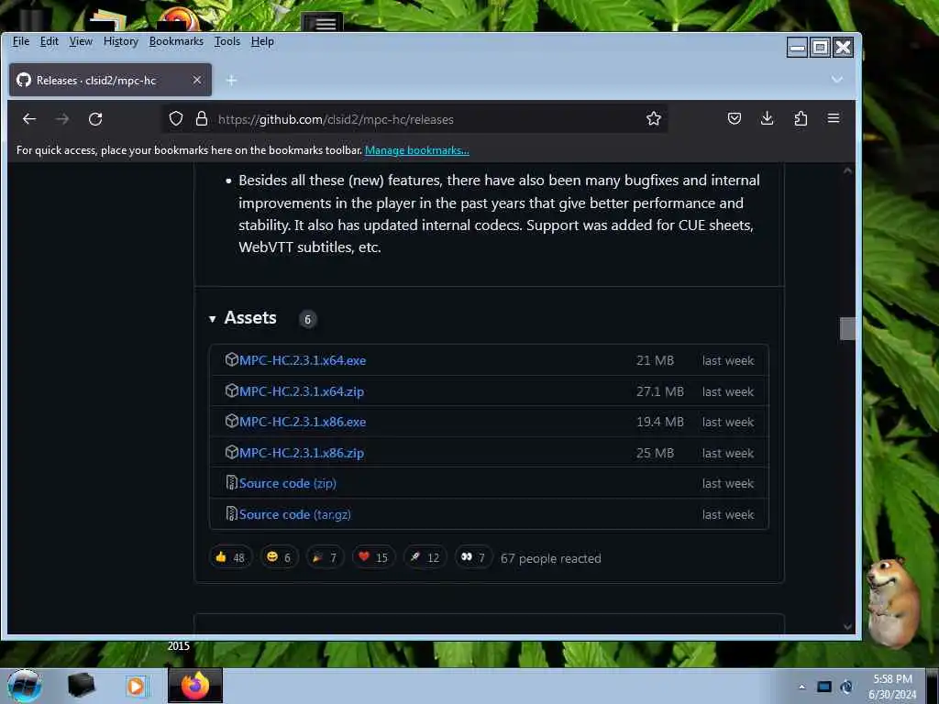Download MPC-HC.2.3.1.x64.zip
This screenshot has height=704, width=939.
click(301, 391)
